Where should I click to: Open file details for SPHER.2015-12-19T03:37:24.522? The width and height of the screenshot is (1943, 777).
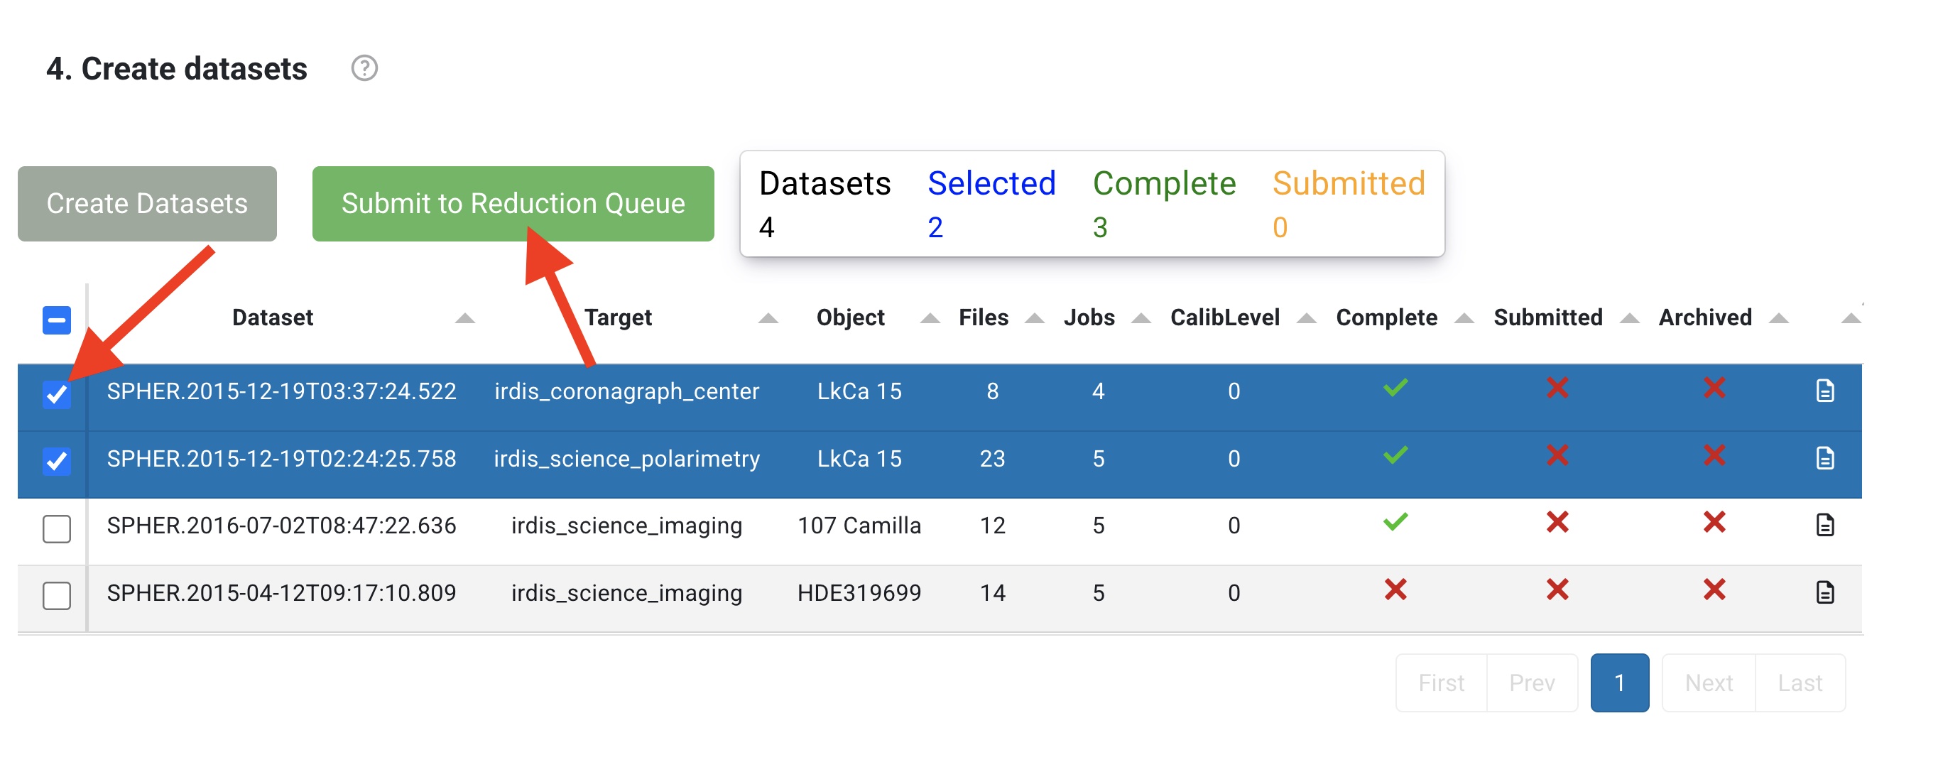click(1824, 391)
